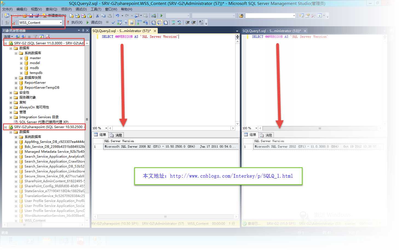Open the 连接 (Connect) dropdown in Object Explorer

[8, 36]
